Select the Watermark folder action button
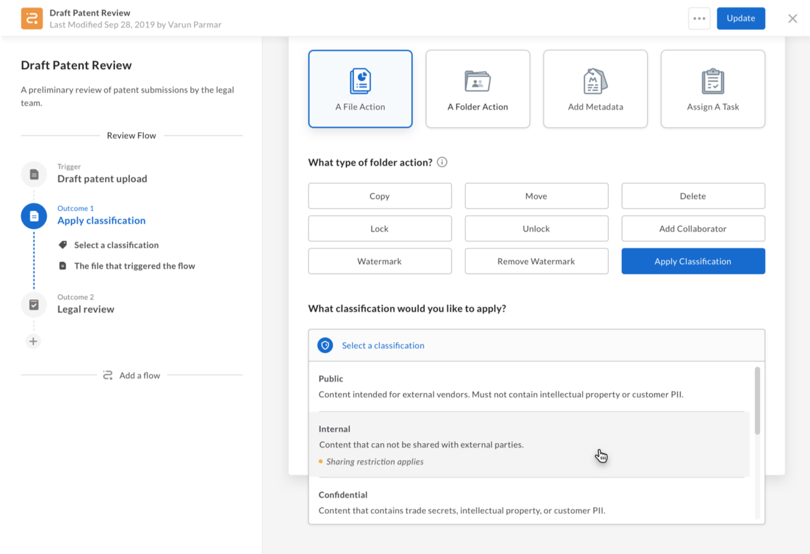810x554 pixels. click(379, 261)
